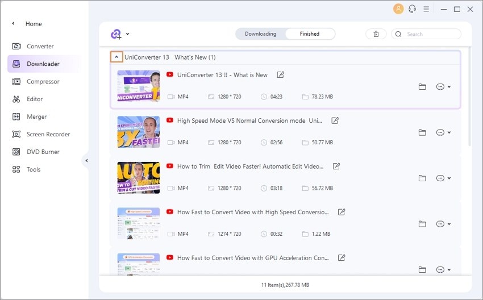Click the Merger sidebar icon

coord(16,116)
